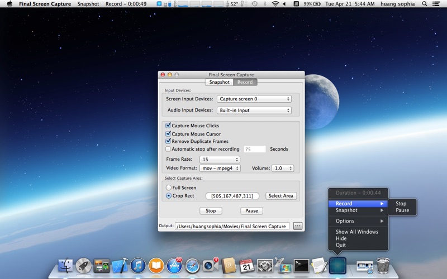This screenshot has height=279, width=447.
Task: Choose Pause in the Record submenu
Action: [x=402, y=210]
